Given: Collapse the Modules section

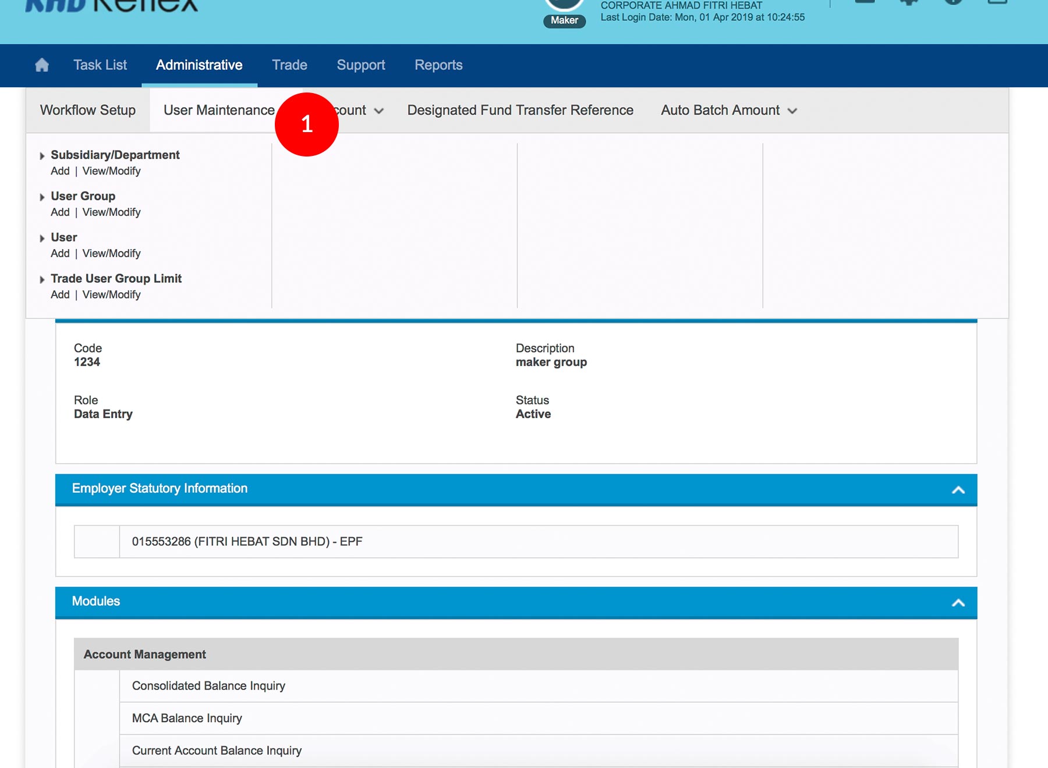Looking at the screenshot, I should click(958, 603).
